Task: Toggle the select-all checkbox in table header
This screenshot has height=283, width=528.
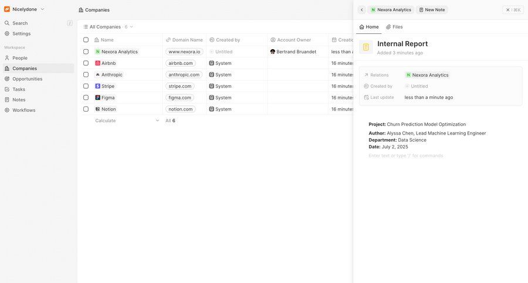Action: (86, 40)
